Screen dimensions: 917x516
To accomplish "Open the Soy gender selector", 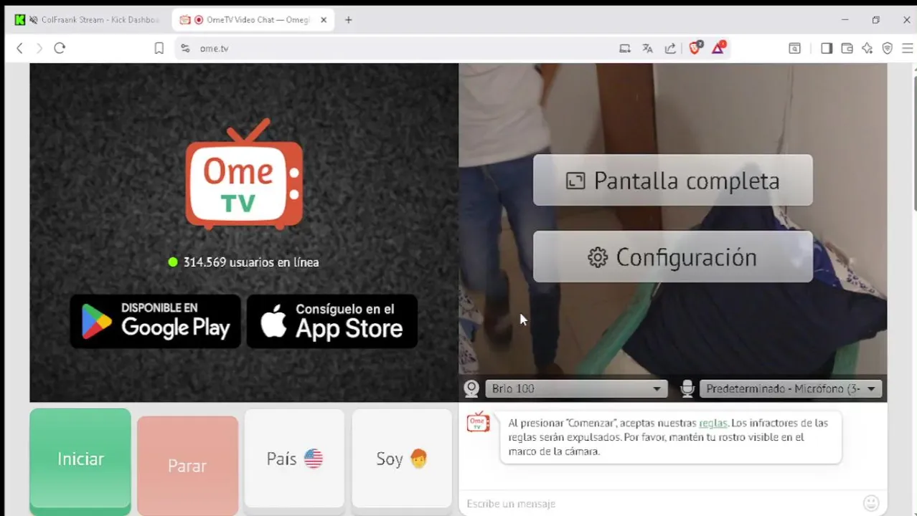I will click(402, 459).
